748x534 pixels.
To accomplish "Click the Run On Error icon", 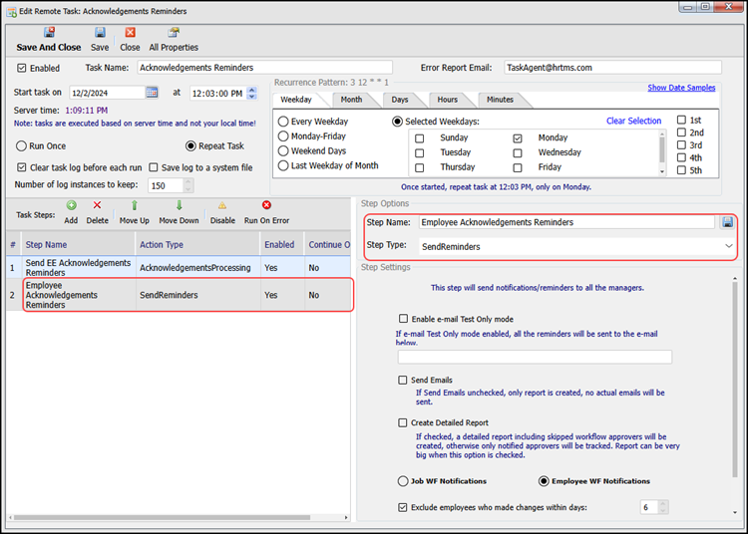I will [266, 205].
